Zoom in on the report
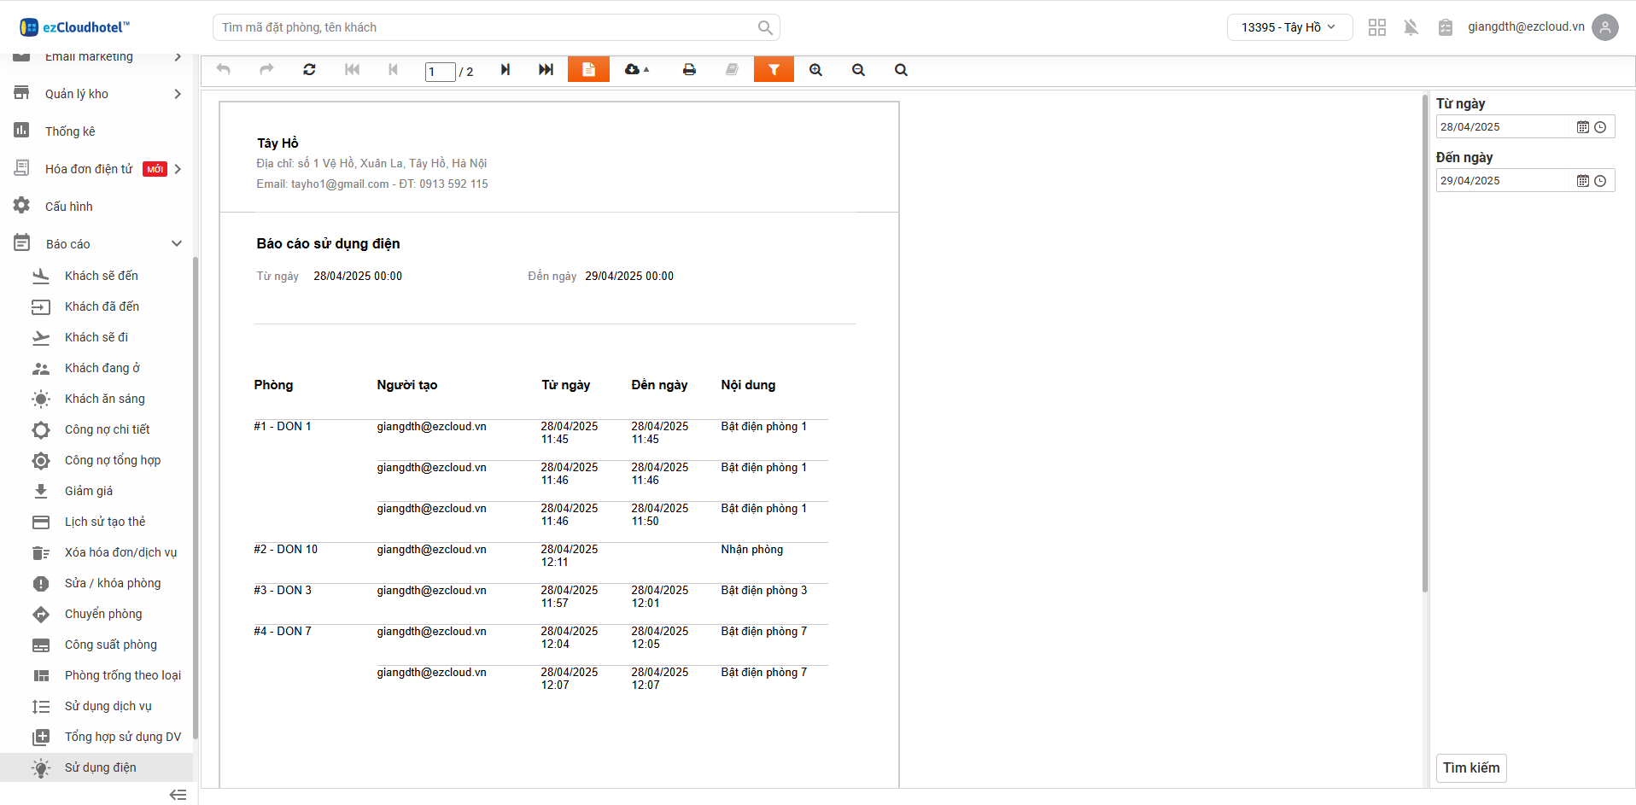The height and width of the screenshot is (805, 1636). tap(815, 70)
